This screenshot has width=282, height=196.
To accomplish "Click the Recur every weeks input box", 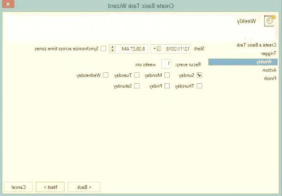I will [166, 63].
